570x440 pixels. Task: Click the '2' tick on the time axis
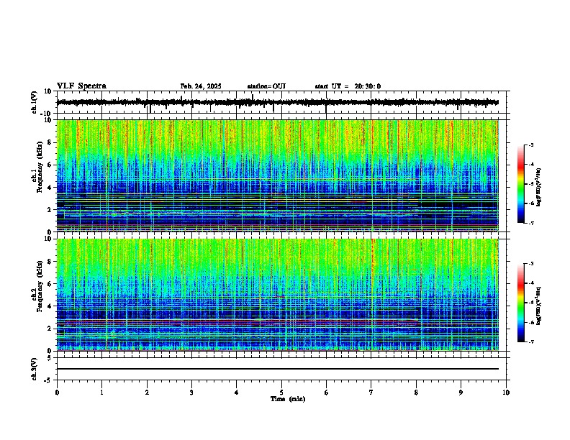click(x=147, y=393)
